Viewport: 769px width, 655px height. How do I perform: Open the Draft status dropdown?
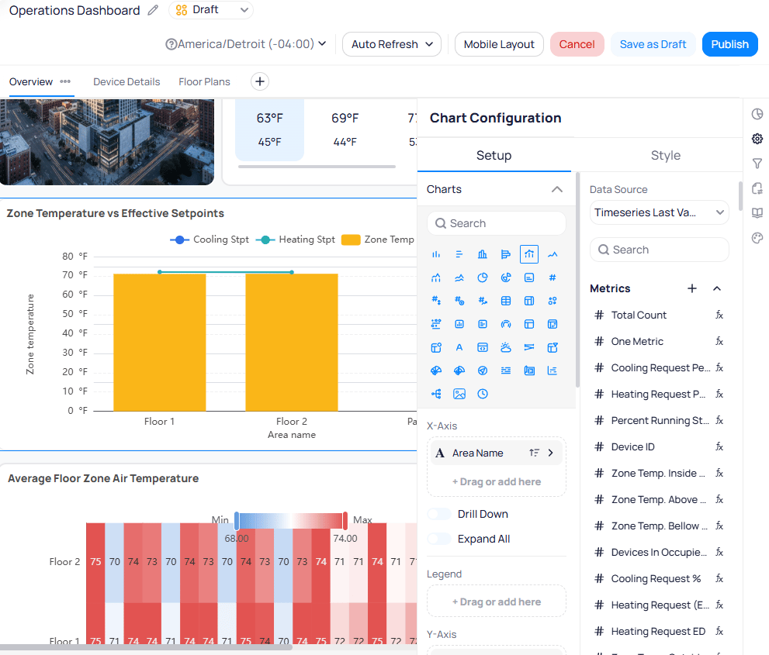pos(211,10)
